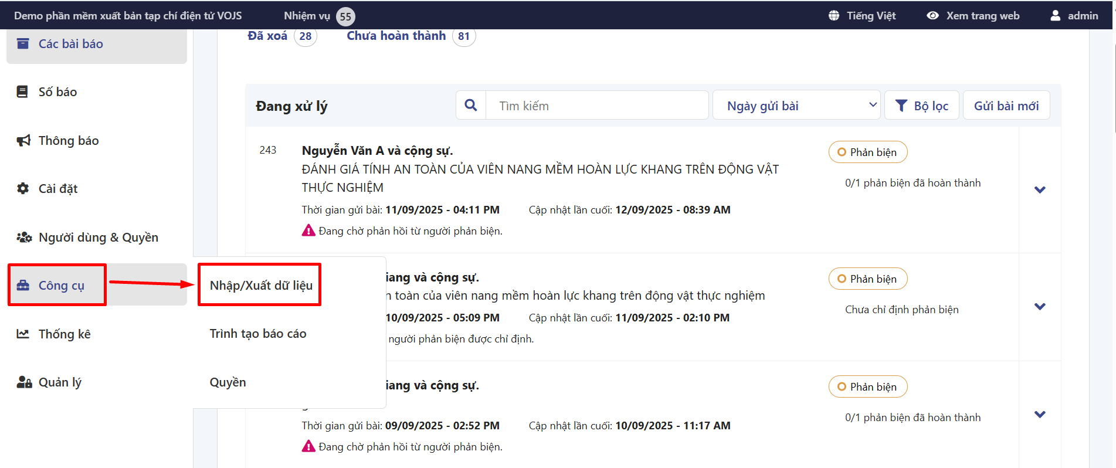Open the Ngày gửi bài sort dropdown

pyautogui.click(x=796, y=106)
